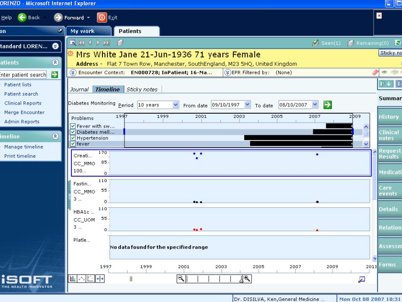The width and height of the screenshot is (402, 302).
Task: Open Merge Encounter link
Action: coord(24,112)
